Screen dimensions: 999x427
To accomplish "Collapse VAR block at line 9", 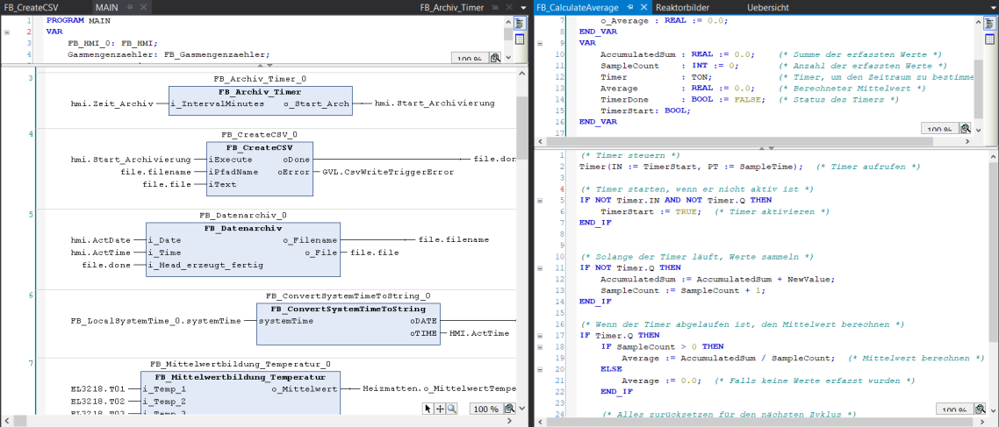I will (540, 43).
